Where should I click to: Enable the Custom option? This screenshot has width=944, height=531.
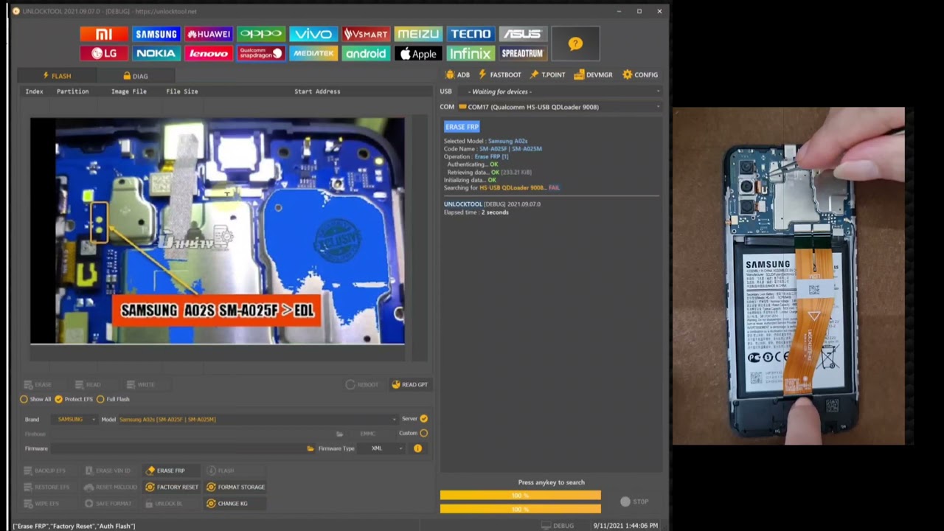point(413,433)
